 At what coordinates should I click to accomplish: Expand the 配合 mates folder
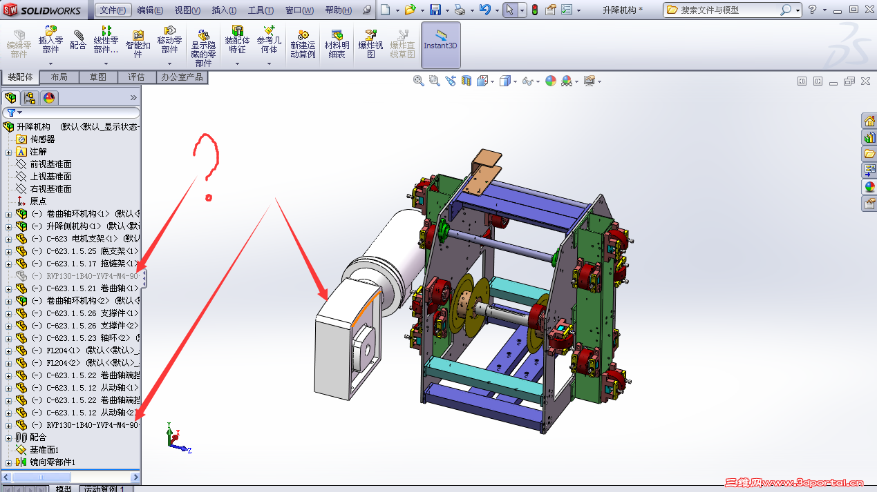(8, 437)
